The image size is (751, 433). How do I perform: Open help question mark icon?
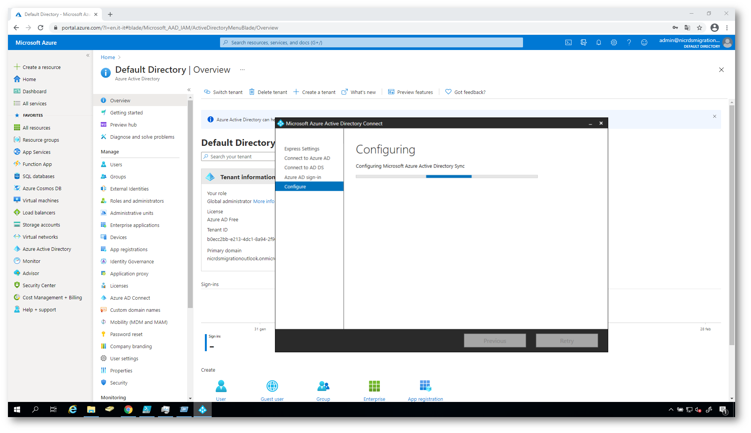(x=629, y=42)
